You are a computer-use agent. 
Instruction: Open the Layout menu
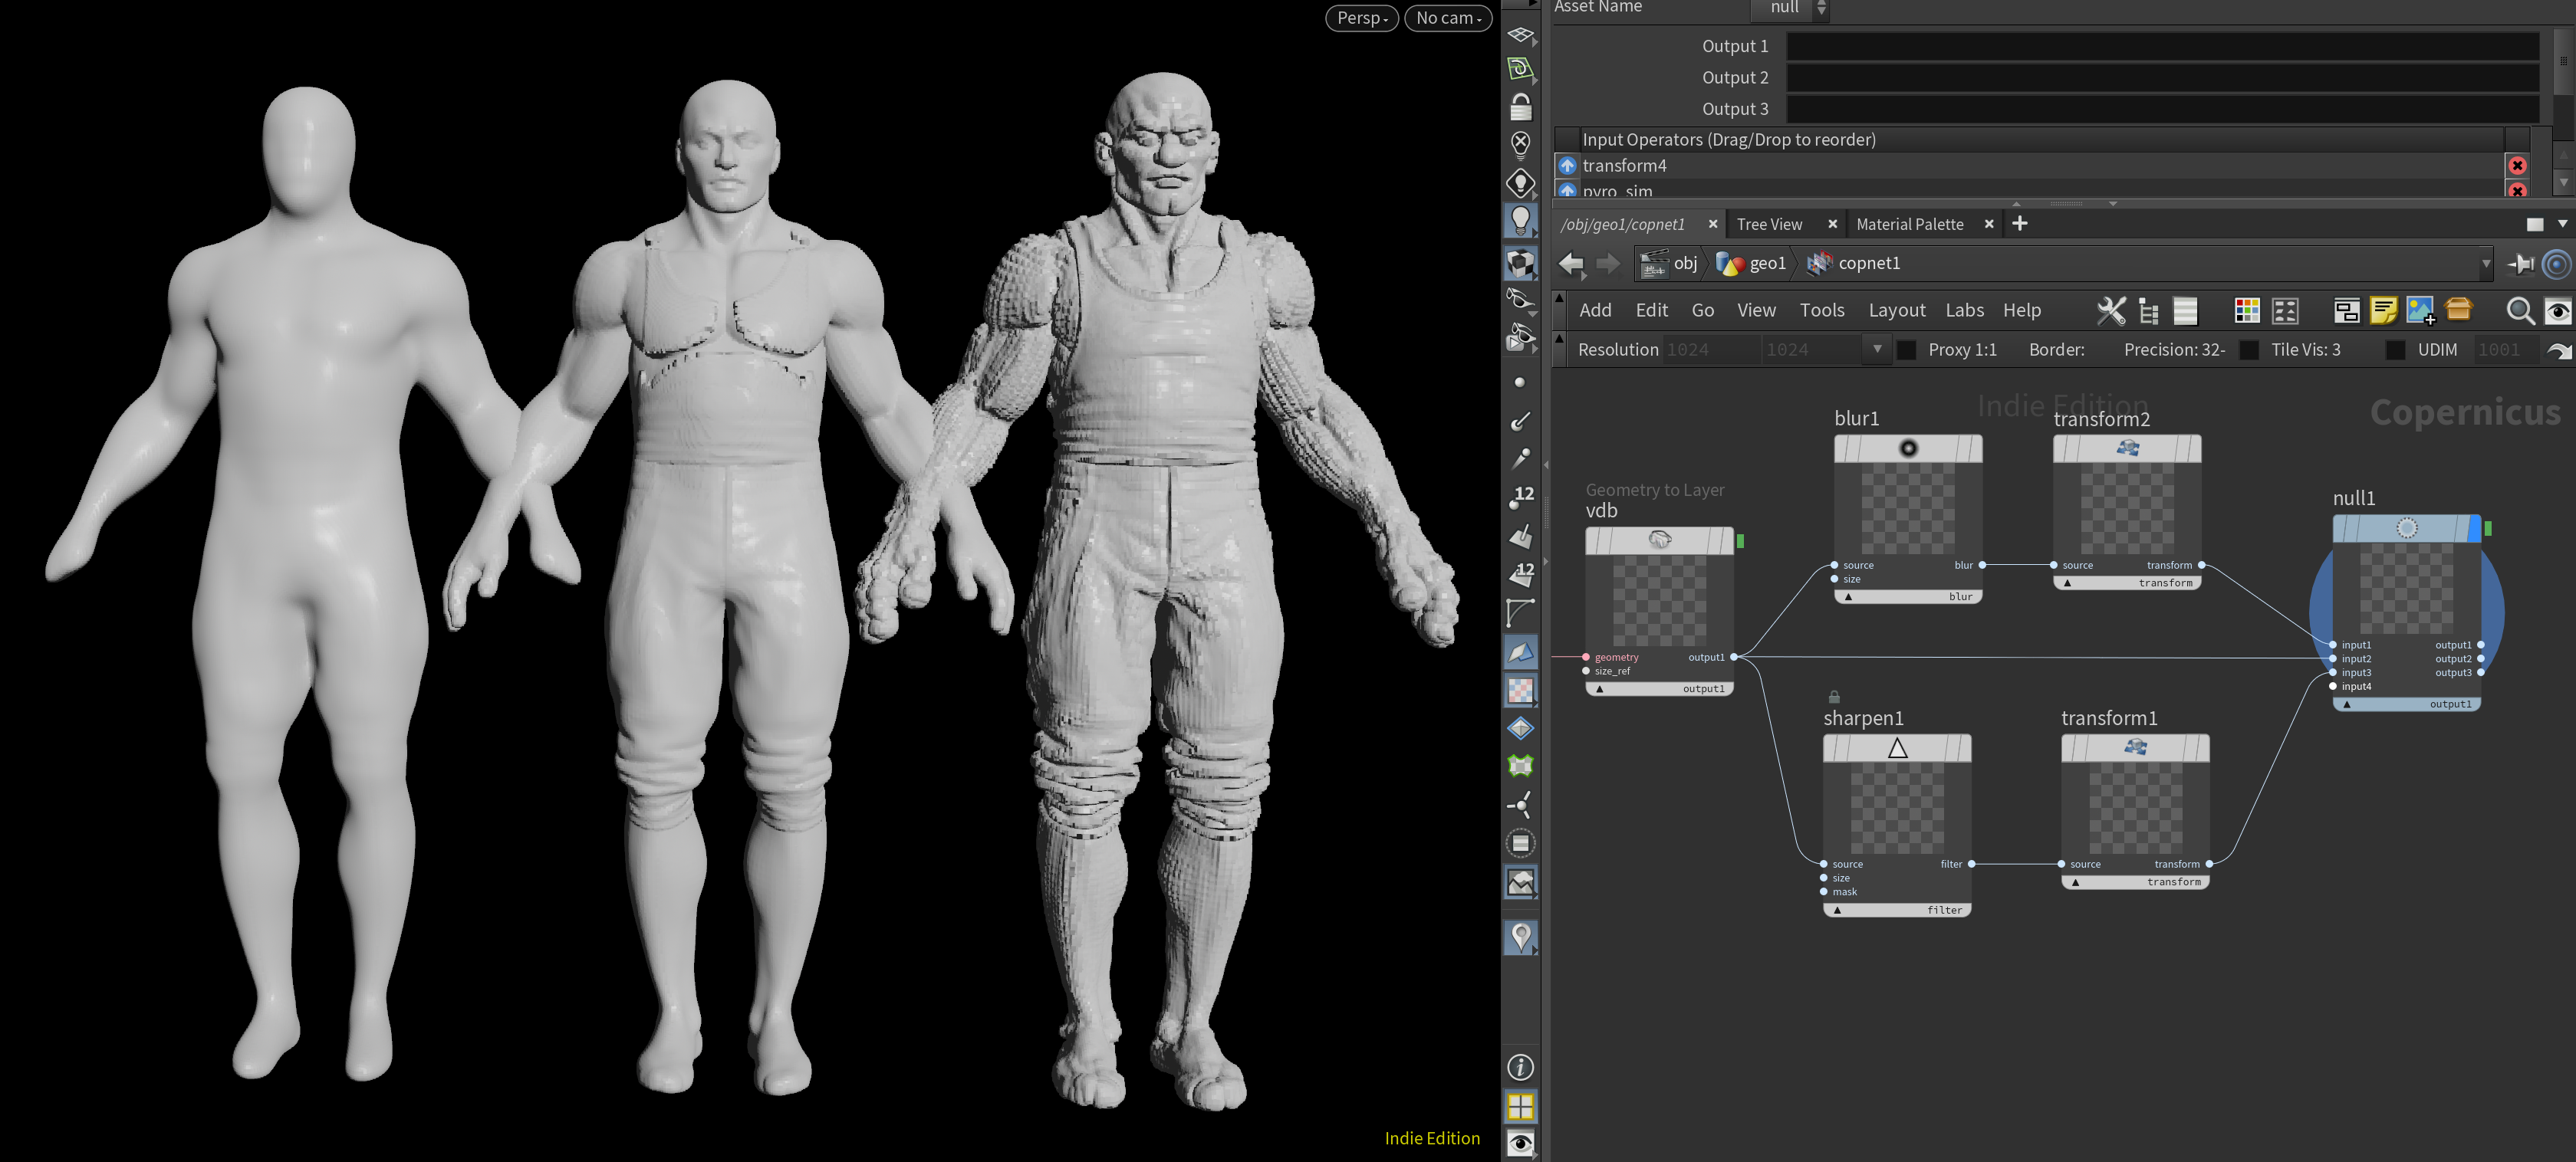coord(1896,310)
